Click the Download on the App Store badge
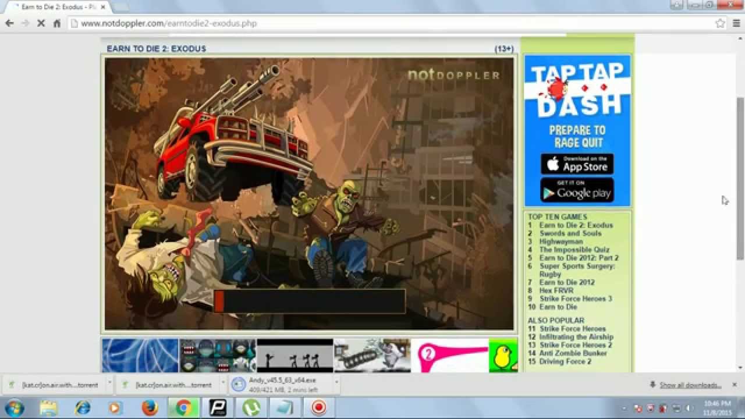This screenshot has height=419, width=745. tap(577, 165)
